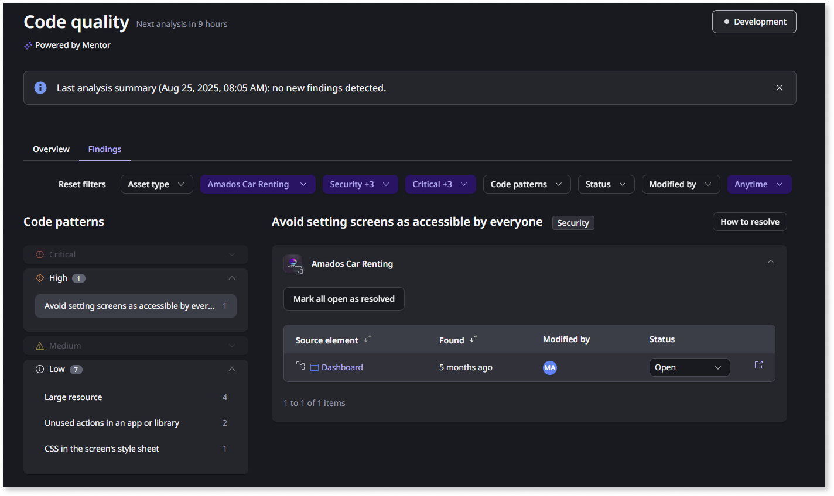Click the MA user avatar
Screen dimensions: 834x496
[x=549, y=368]
